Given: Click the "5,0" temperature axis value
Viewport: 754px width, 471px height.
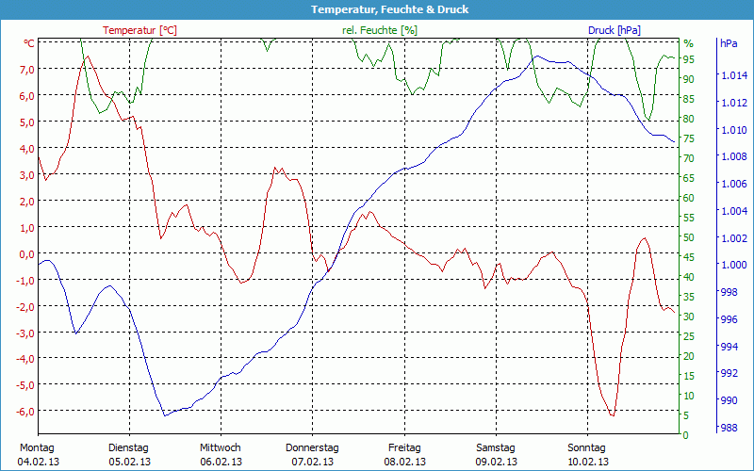Looking at the screenshot, I should point(26,122).
